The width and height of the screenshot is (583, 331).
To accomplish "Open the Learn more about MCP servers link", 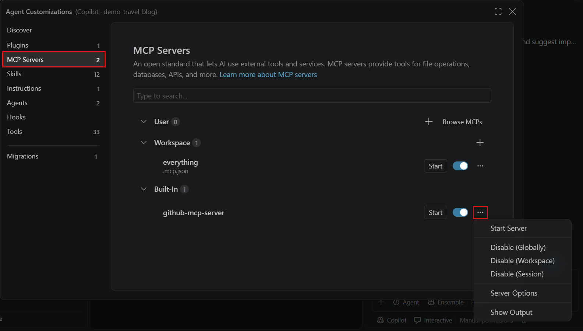I will 268,74.
